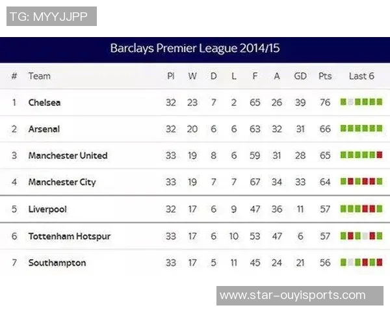Sort by the Pts column header
This screenshot has height=312, width=390.
[325, 76]
